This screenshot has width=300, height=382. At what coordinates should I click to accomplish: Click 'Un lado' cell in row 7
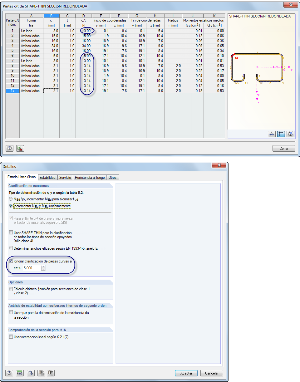click(x=31, y=61)
